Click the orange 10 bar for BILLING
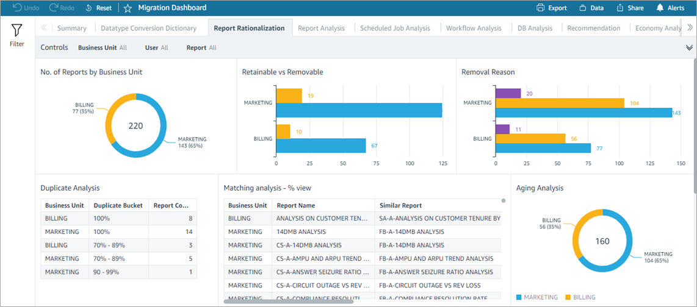The height and width of the screenshot is (307, 697). tap(283, 132)
